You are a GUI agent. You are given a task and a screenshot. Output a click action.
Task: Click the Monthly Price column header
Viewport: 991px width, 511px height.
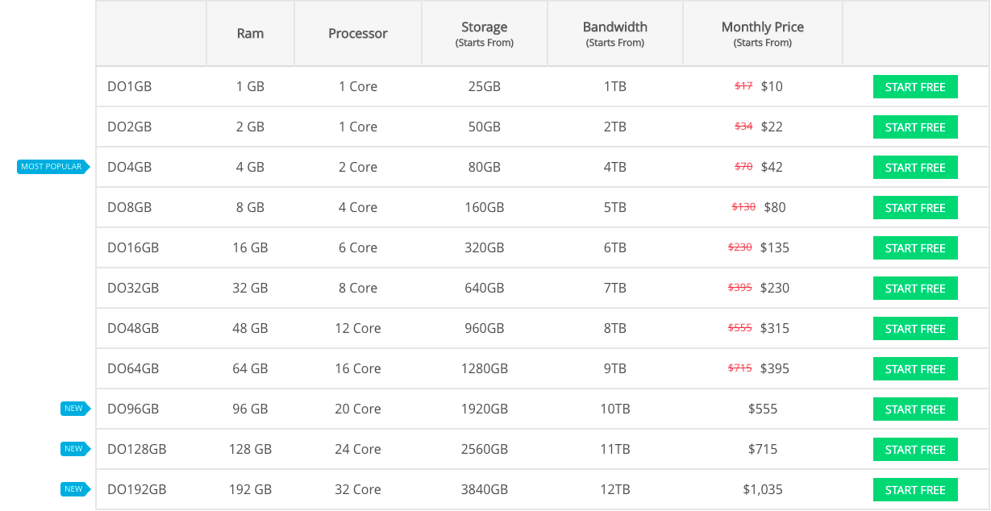[763, 34]
